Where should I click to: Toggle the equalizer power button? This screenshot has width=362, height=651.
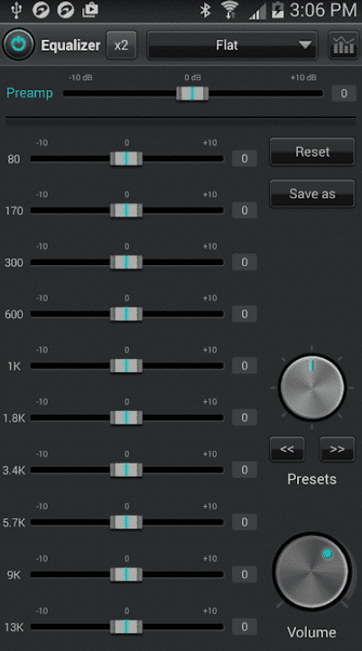(18, 44)
